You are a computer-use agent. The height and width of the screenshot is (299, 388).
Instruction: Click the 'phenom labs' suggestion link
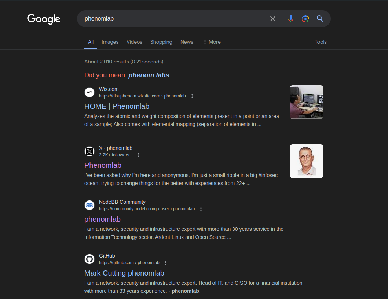[x=149, y=75]
